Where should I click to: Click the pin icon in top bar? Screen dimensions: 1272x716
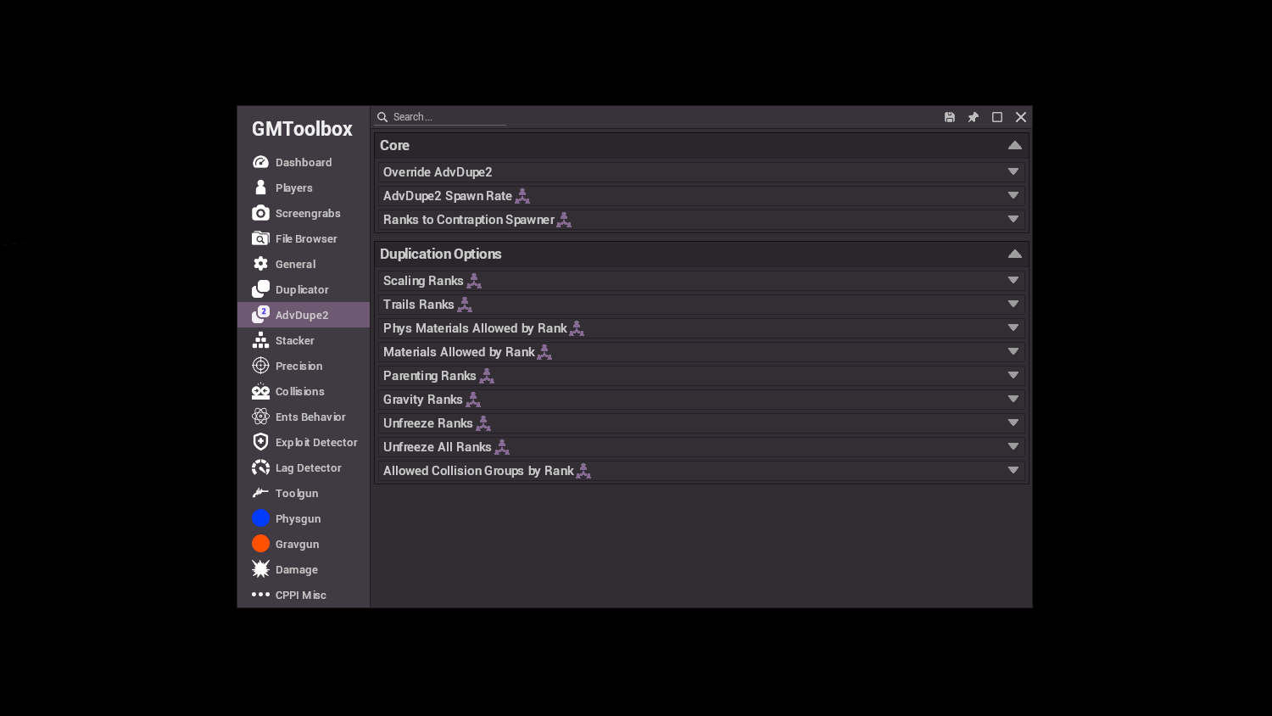[974, 117]
